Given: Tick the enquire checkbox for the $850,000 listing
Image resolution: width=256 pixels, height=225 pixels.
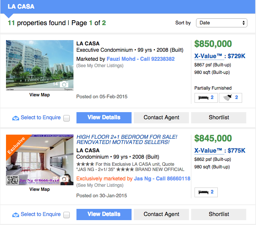Looking at the screenshot, I should coord(67,118).
